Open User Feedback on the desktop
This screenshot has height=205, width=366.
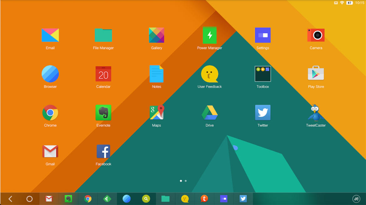210,74
